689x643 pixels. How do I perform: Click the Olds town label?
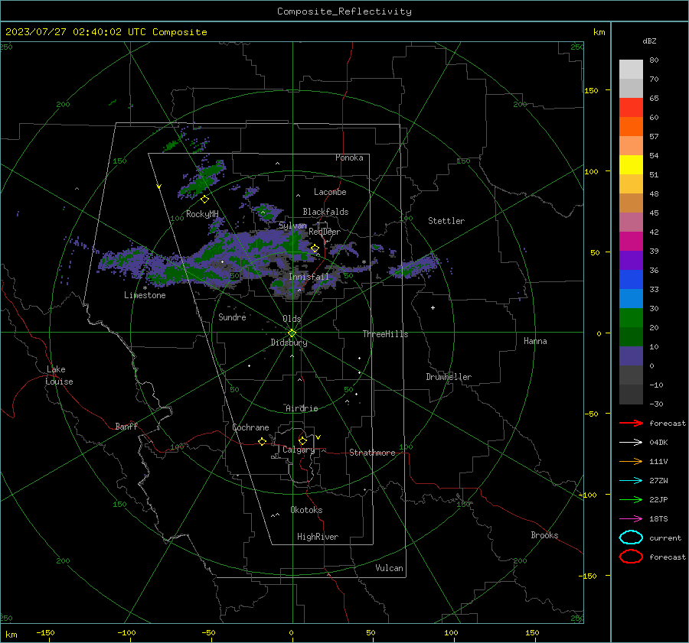(292, 319)
